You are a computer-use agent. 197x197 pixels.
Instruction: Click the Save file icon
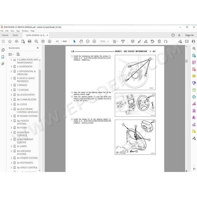point(3,41)
